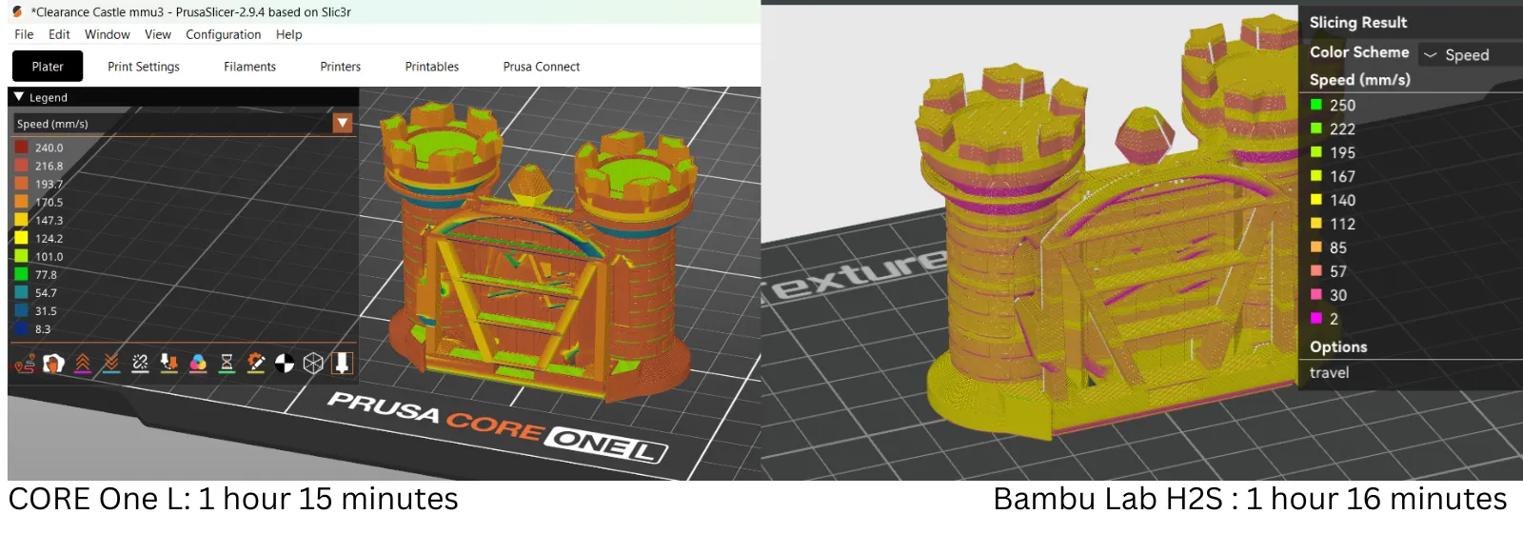Click the Speed (mm/s) heading in Bambu panel
Viewport: 1523px width, 534px height.
pyautogui.click(x=1359, y=80)
